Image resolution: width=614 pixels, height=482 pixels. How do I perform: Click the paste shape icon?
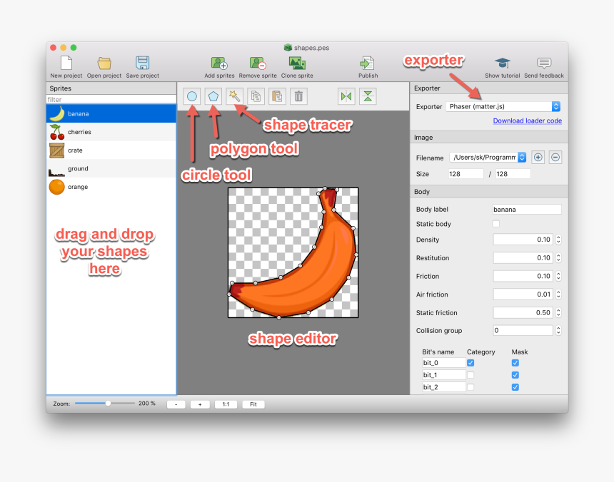click(277, 96)
